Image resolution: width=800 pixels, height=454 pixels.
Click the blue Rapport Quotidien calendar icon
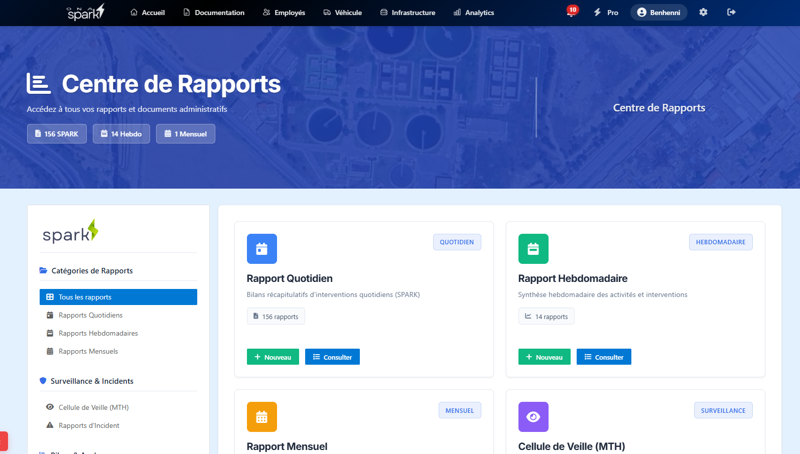(x=261, y=249)
